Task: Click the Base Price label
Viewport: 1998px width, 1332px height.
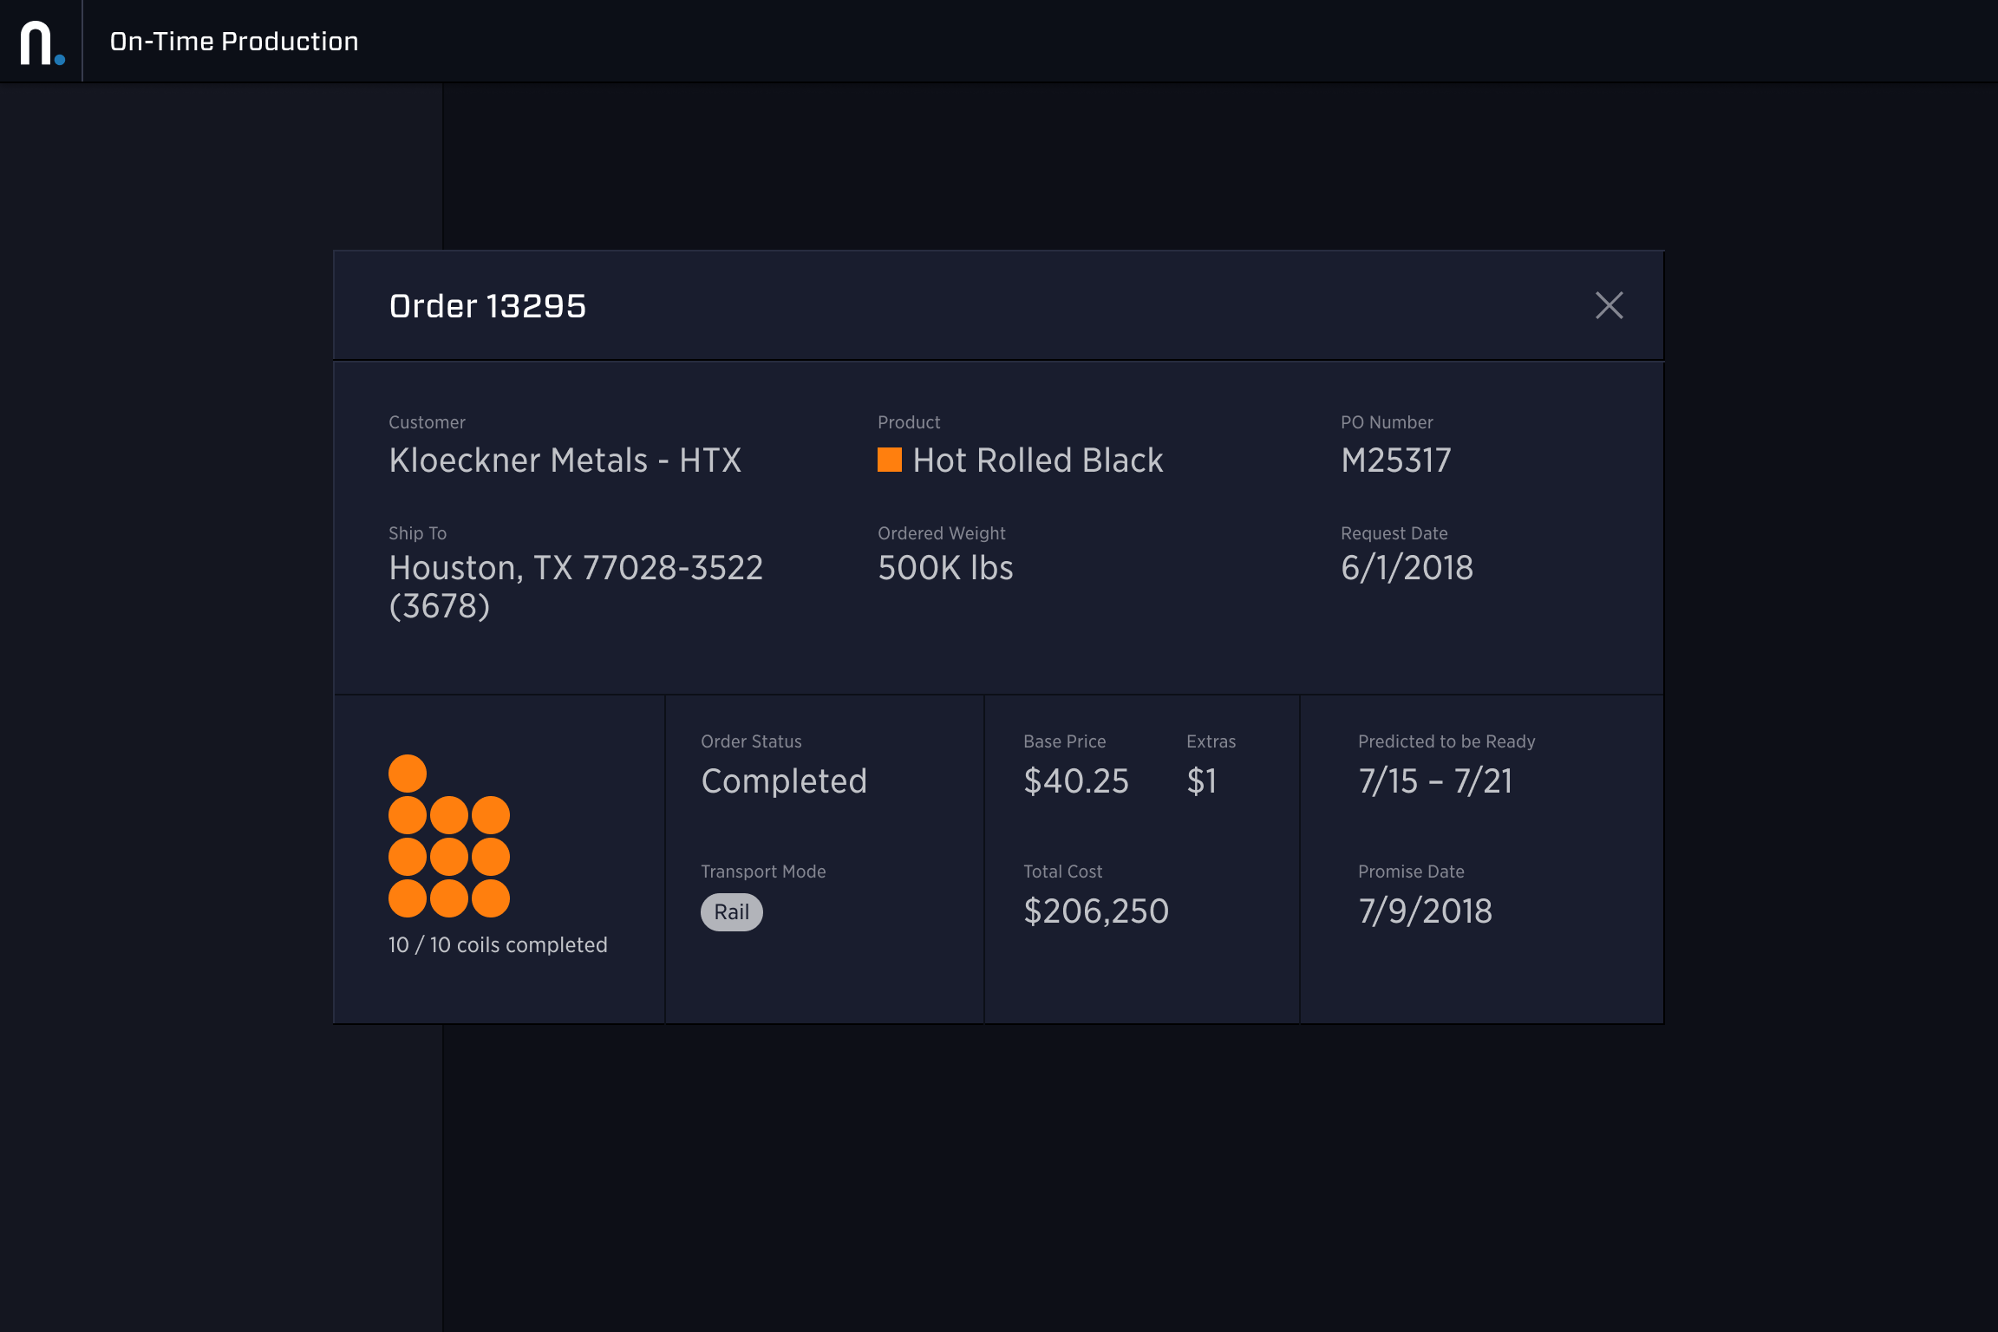Action: click(x=1065, y=741)
